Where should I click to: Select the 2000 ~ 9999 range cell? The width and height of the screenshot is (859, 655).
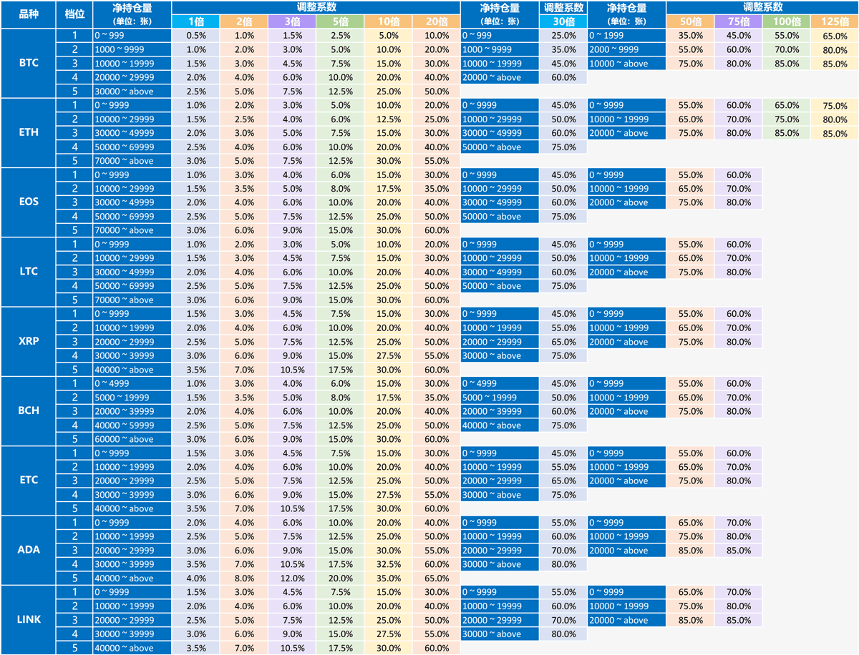click(x=626, y=49)
